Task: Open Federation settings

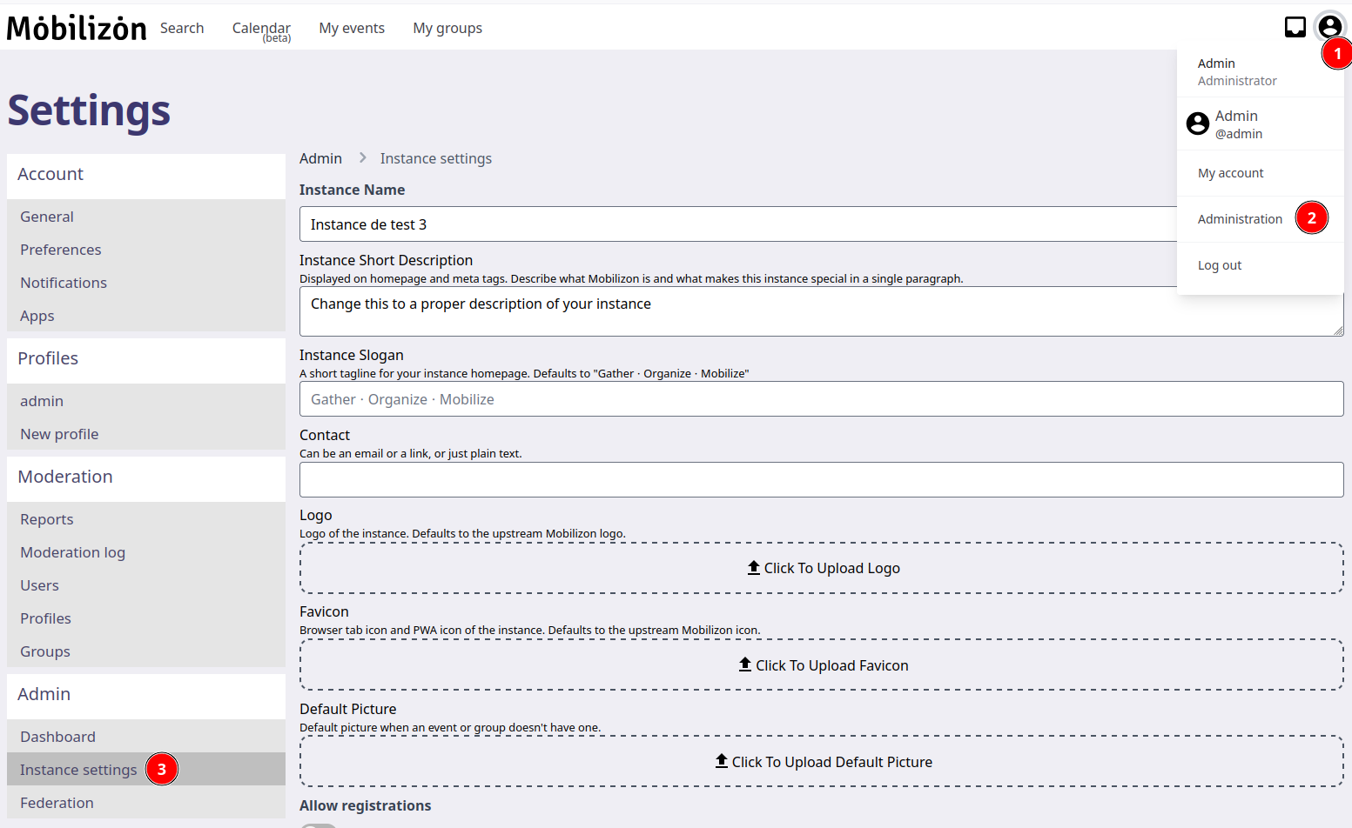Action: [x=146, y=803]
